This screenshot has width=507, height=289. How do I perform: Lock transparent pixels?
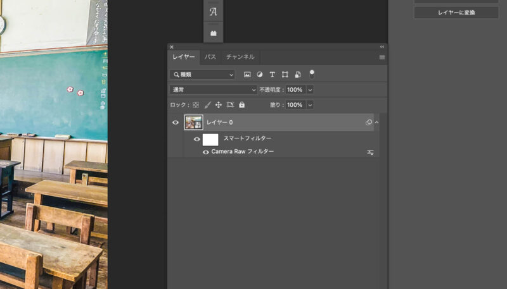(x=196, y=105)
